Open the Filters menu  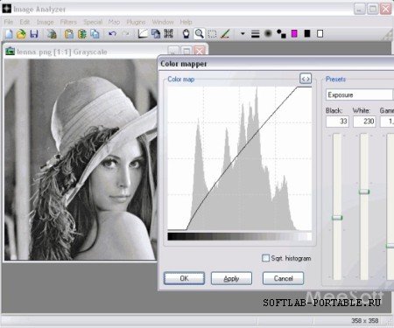[68, 22]
